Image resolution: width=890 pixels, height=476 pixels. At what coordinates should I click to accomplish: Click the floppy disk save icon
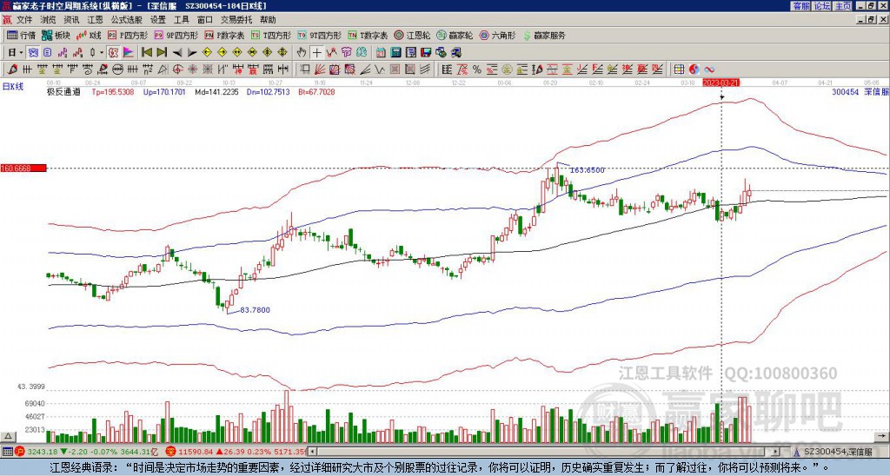(426, 53)
